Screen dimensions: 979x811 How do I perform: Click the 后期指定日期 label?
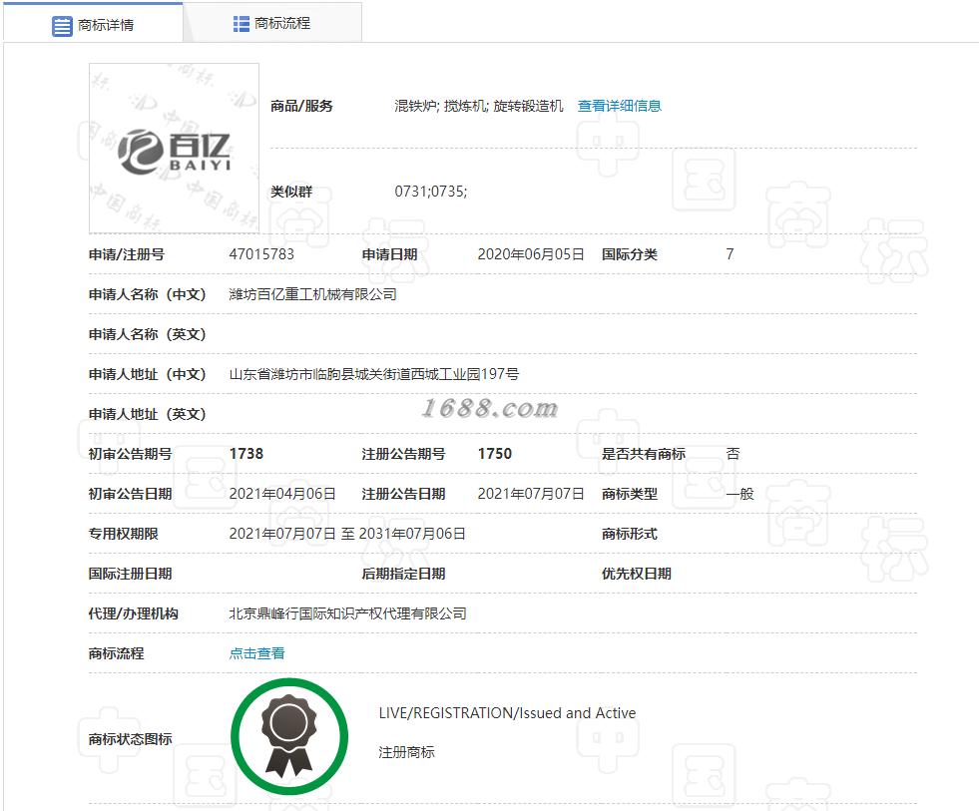pyautogui.click(x=404, y=574)
